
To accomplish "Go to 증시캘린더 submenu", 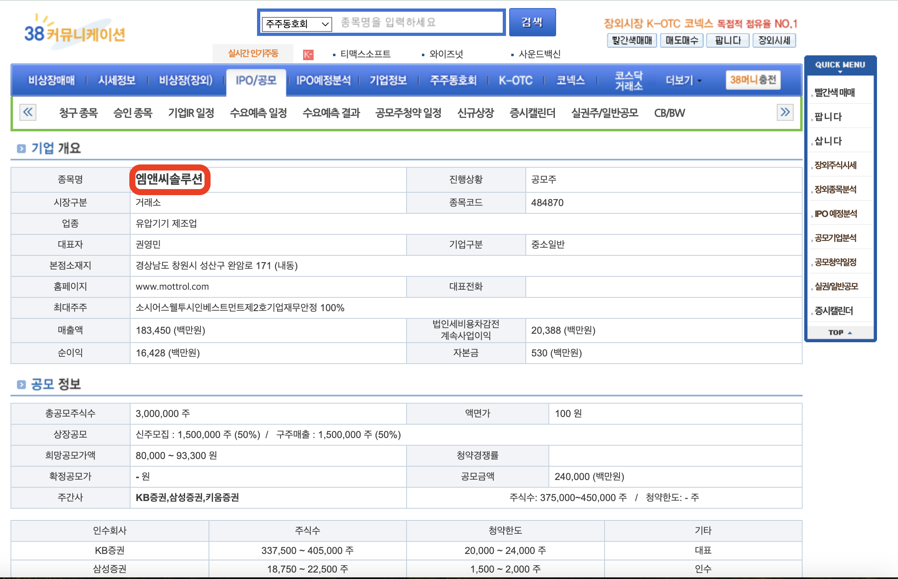I will tap(533, 113).
